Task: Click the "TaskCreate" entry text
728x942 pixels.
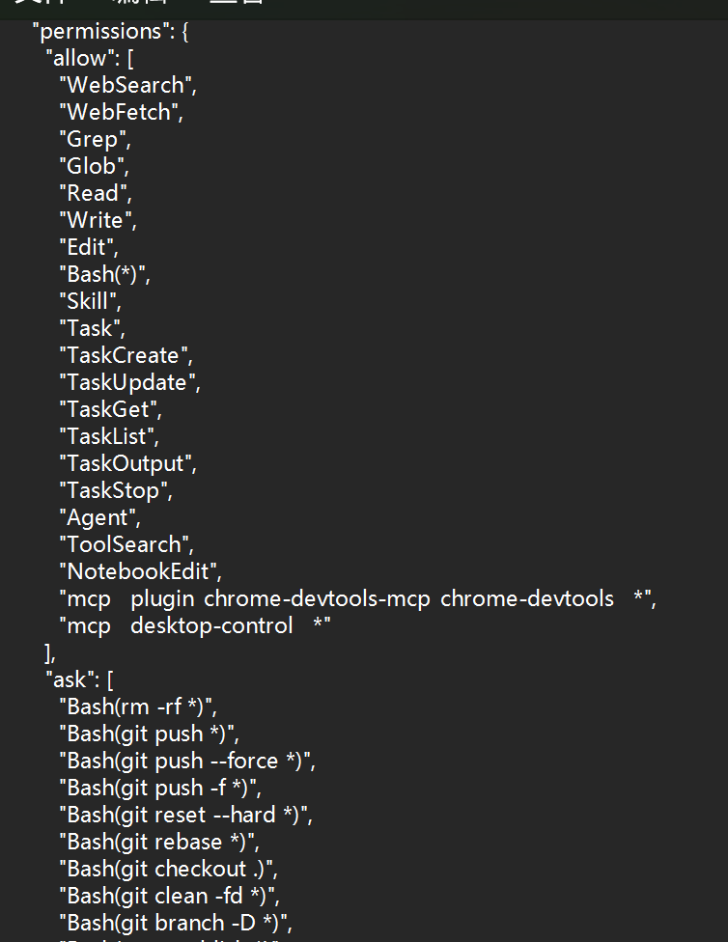Action: (x=124, y=355)
